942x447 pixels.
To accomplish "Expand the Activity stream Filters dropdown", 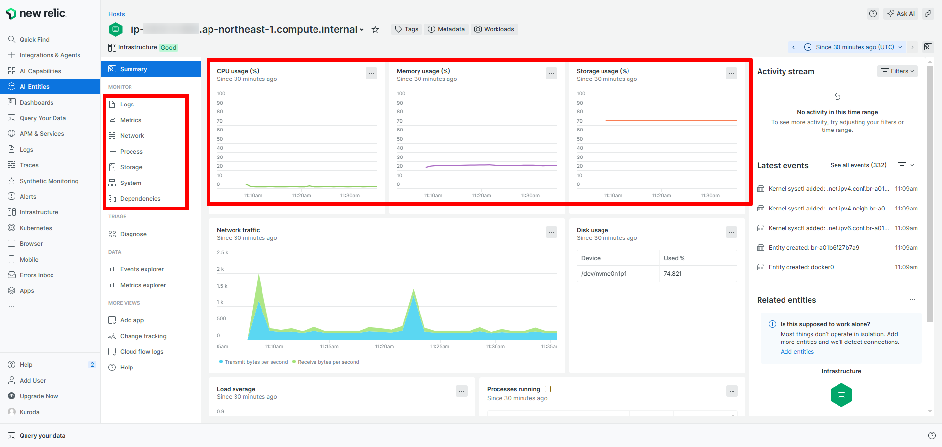I will click(897, 71).
